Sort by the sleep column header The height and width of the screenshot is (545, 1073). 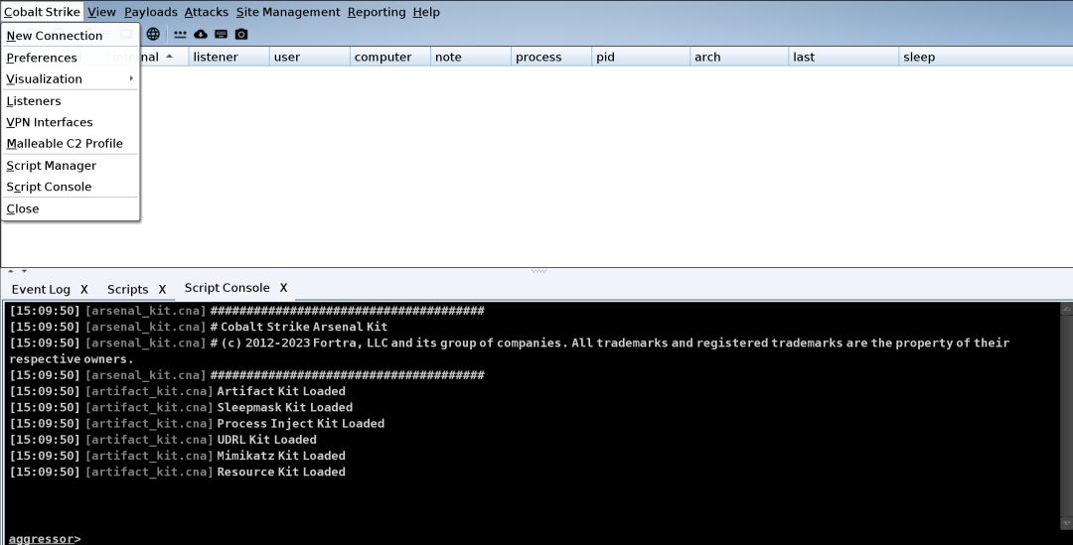pos(986,57)
